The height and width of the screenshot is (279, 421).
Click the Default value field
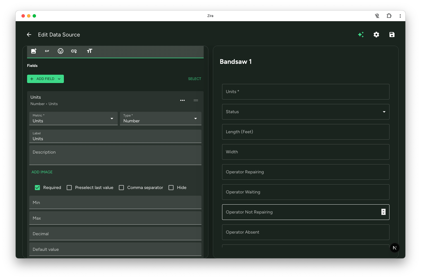(x=115, y=249)
